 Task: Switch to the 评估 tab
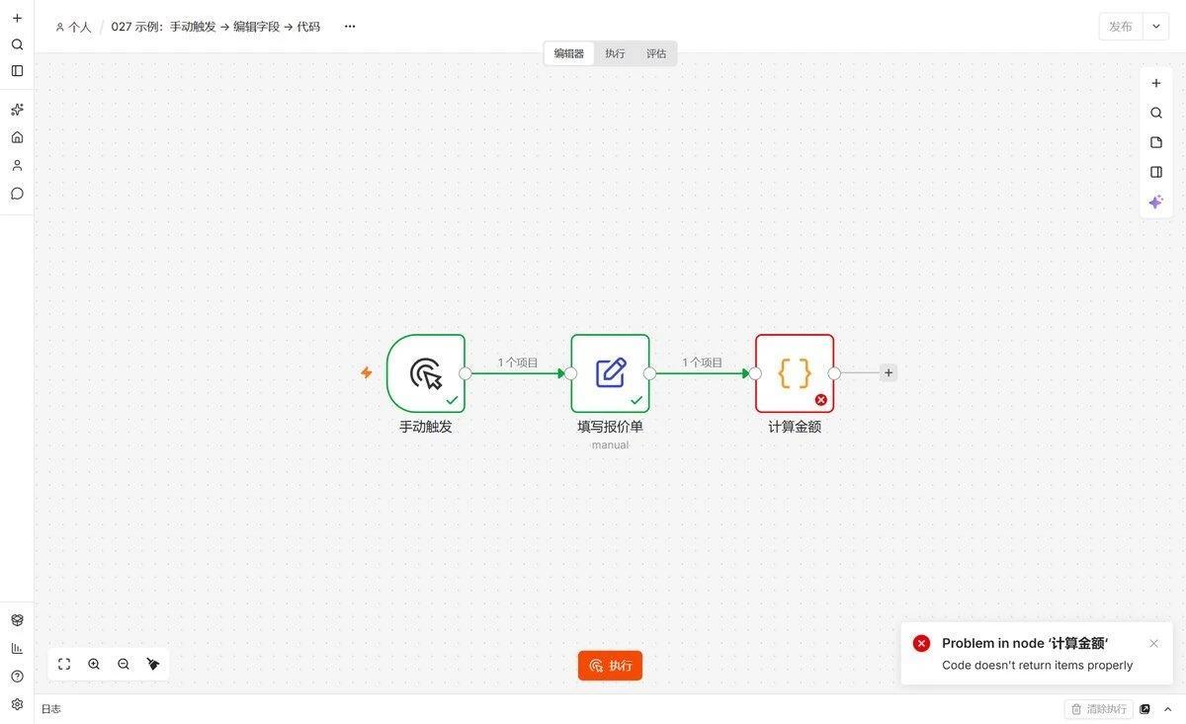click(656, 53)
